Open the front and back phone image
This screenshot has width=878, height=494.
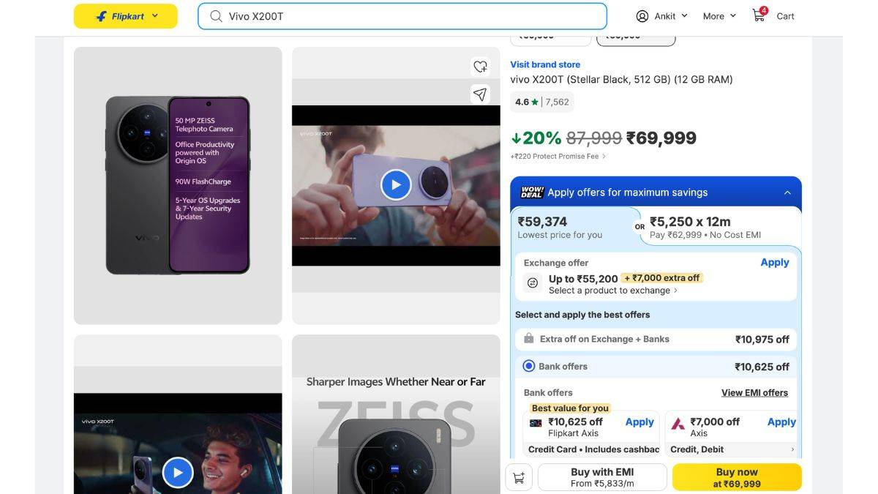178,186
